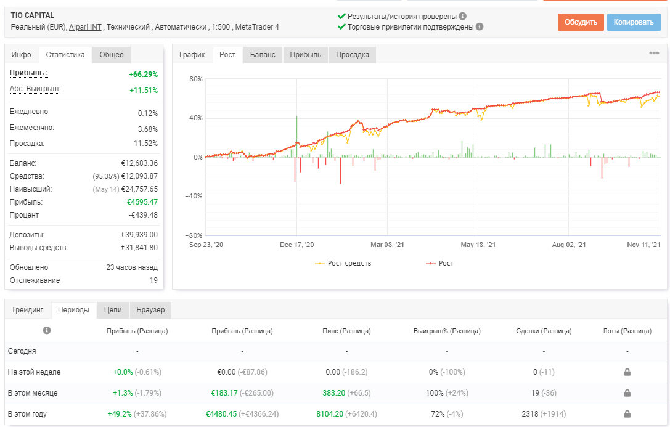This screenshot has width=670, height=427.
Task: Click the lock icon in В этом месяце row
Action: coord(627,393)
